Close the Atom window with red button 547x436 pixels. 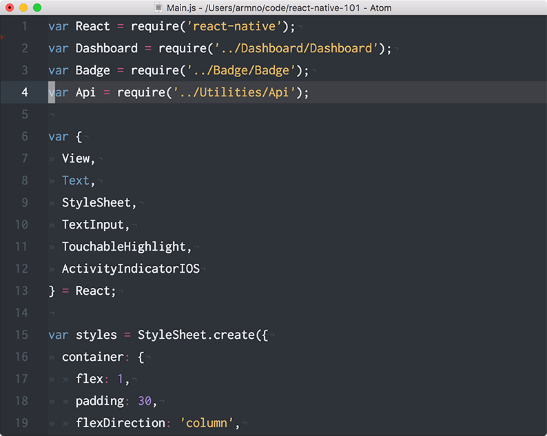point(10,8)
